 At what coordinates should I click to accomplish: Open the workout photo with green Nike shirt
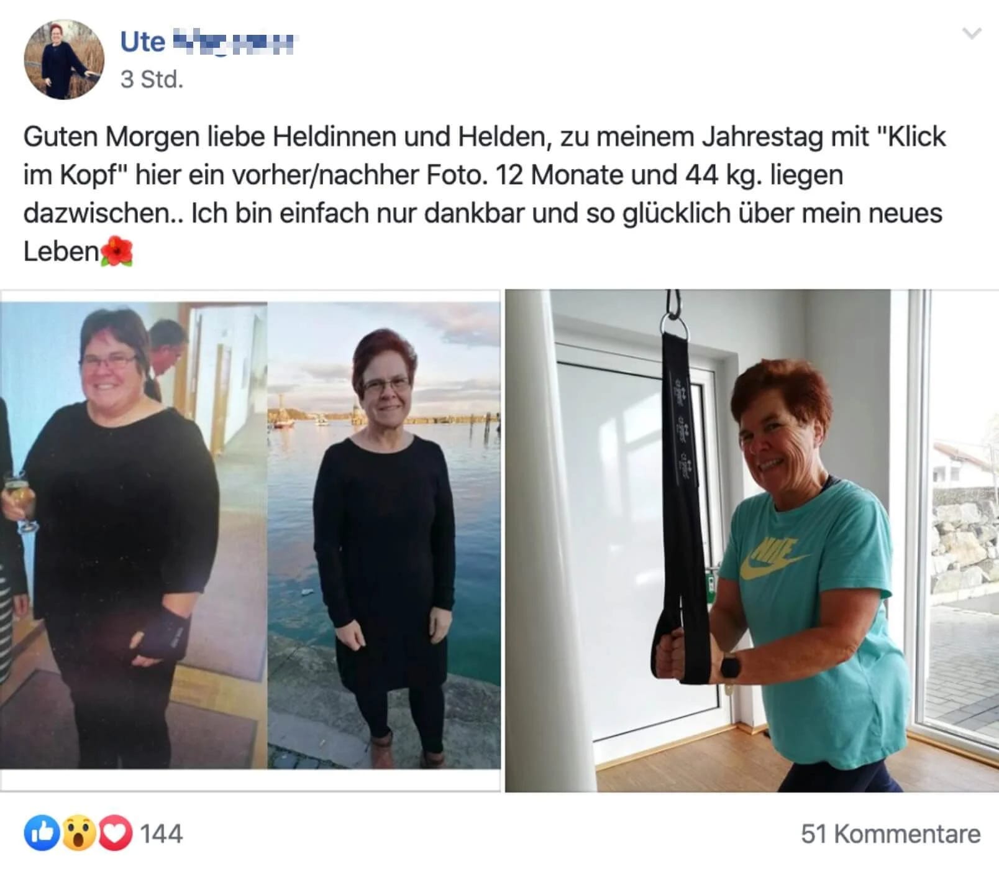pos(752,540)
